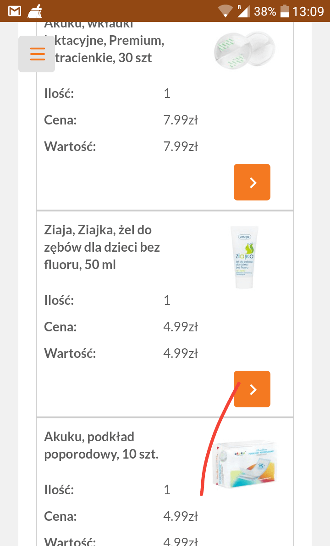View the Akuku nursing pads product image

(244, 50)
